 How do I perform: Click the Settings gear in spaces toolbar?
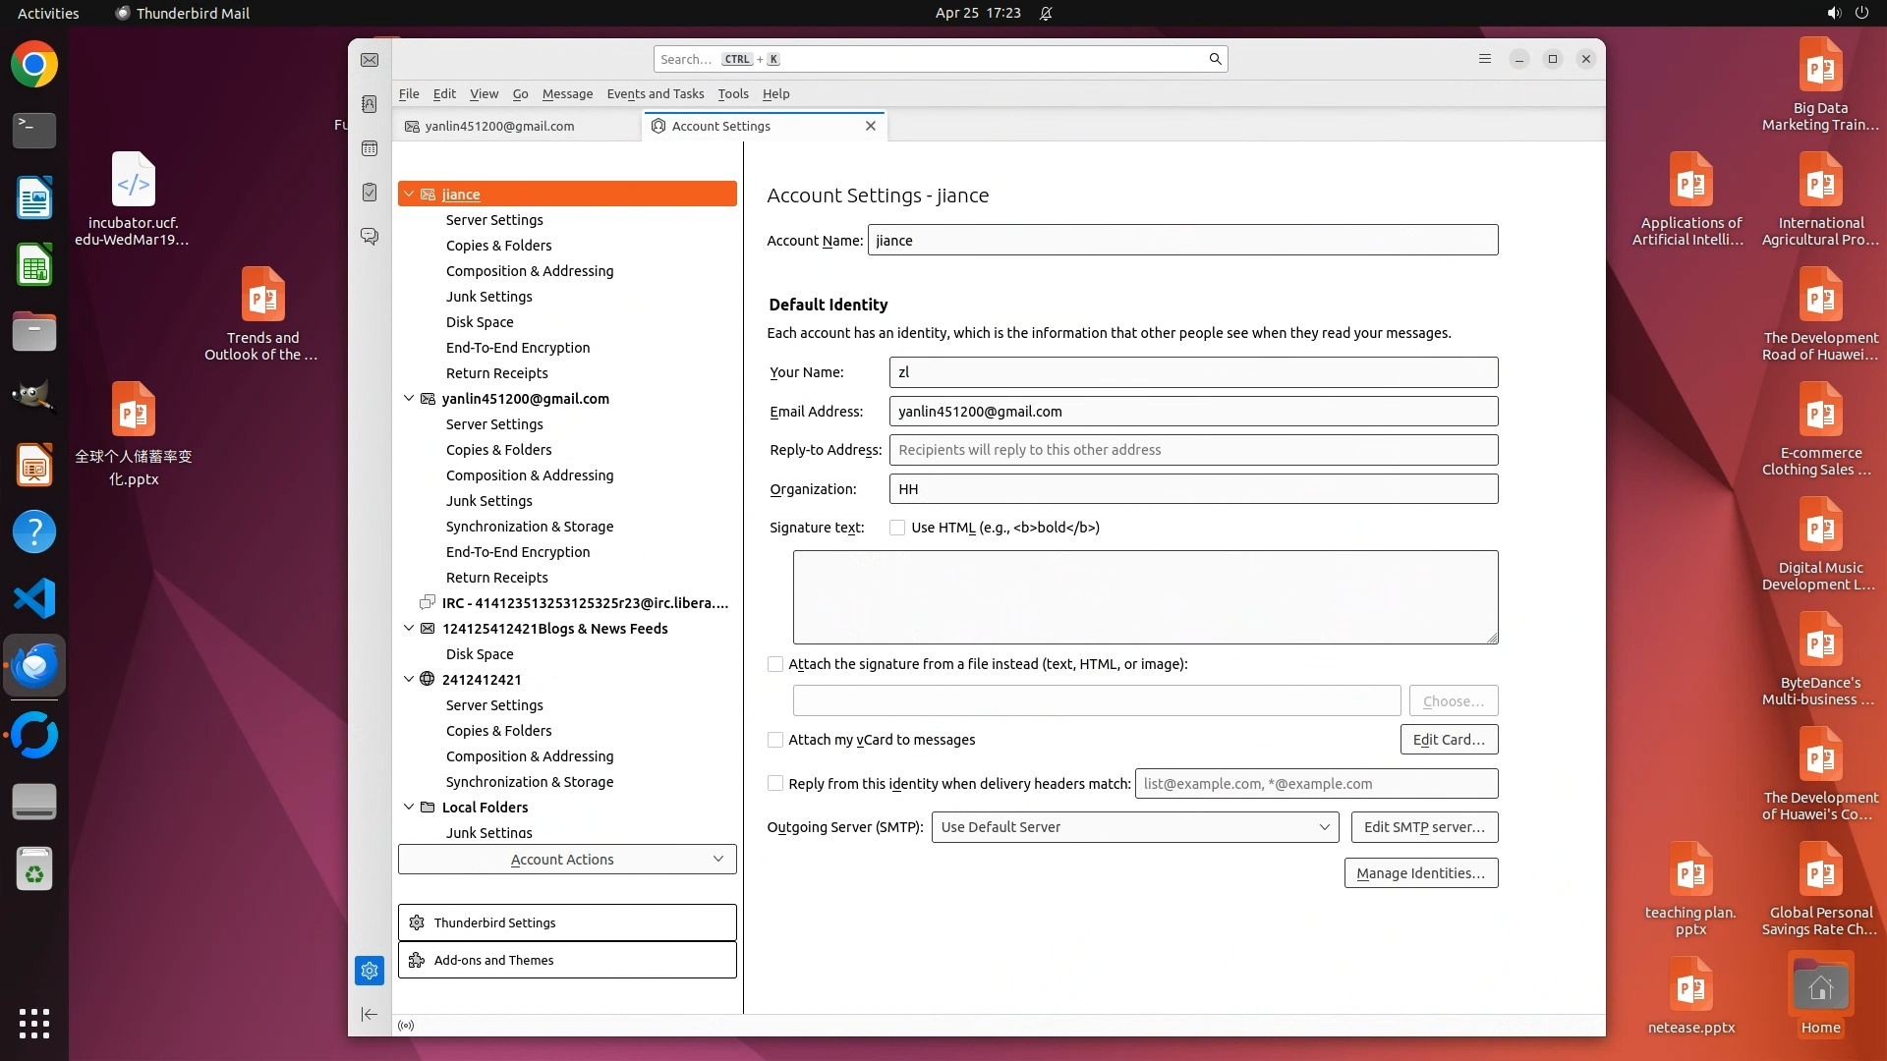pyautogui.click(x=370, y=971)
